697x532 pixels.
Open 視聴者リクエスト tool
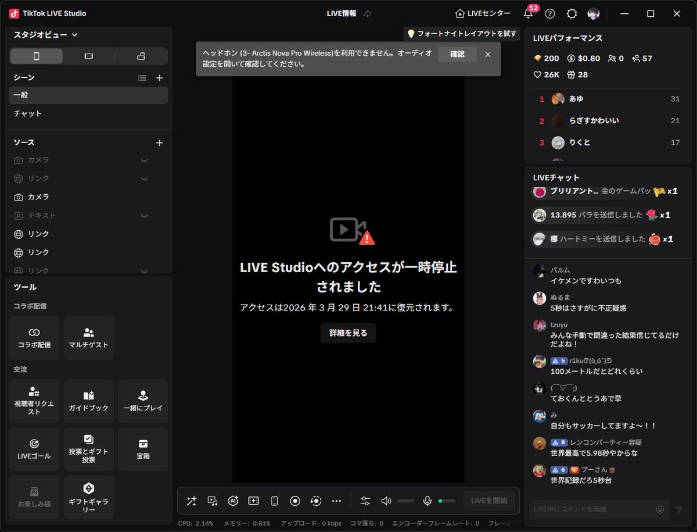point(34,401)
